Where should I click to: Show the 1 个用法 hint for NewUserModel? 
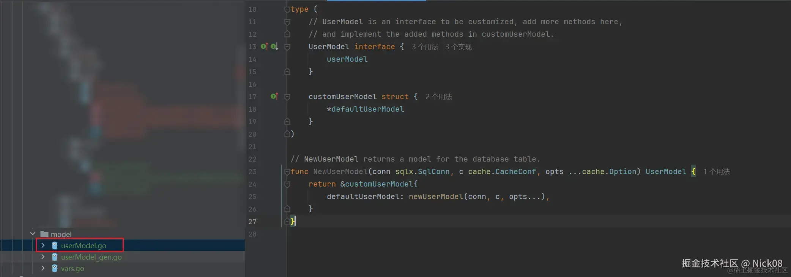[717, 172]
